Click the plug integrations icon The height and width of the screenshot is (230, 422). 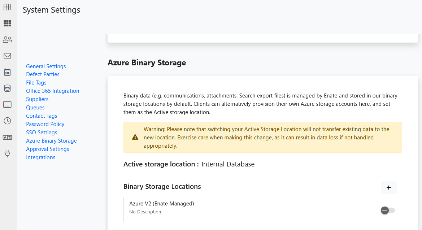tap(7, 154)
